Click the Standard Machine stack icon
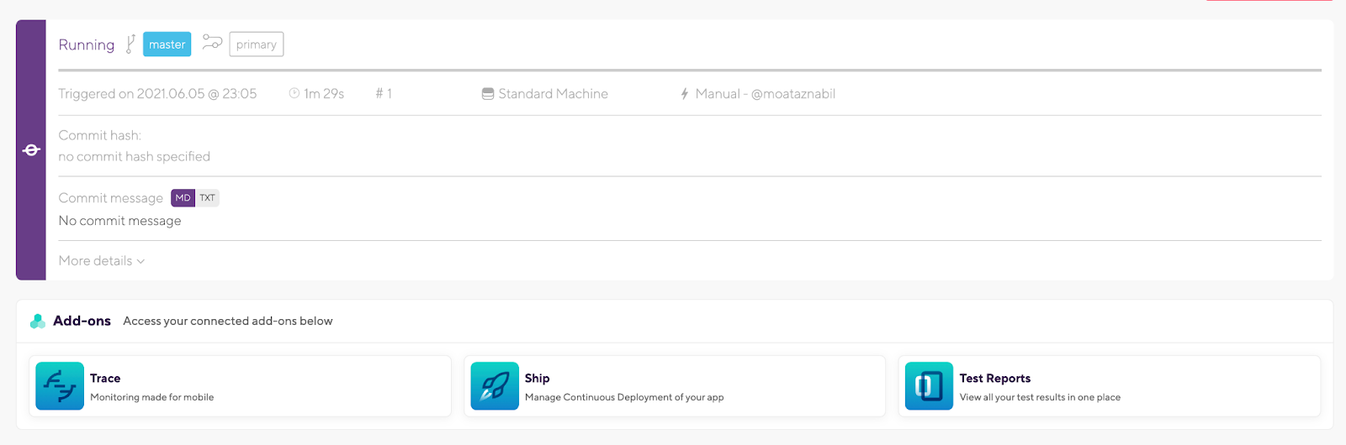The width and height of the screenshot is (1346, 445). click(x=488, y=94)
